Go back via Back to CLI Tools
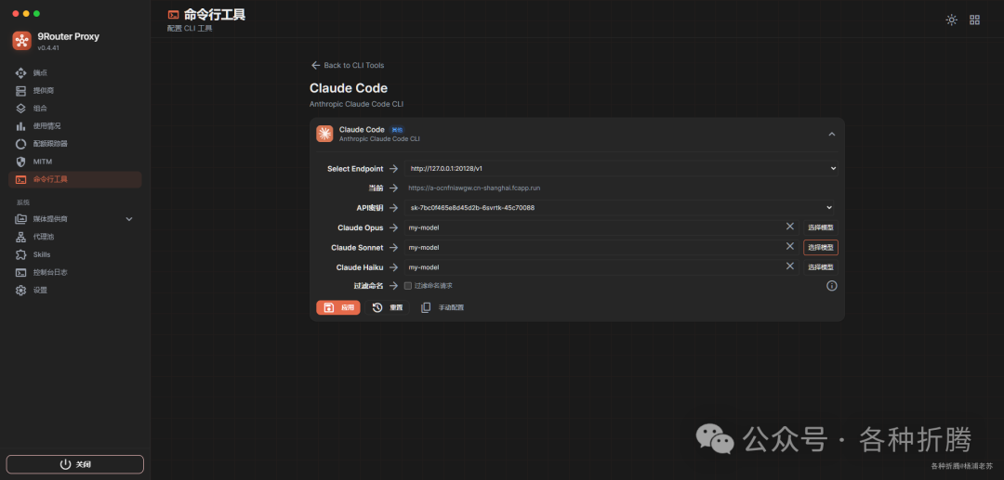 (347, 65)
